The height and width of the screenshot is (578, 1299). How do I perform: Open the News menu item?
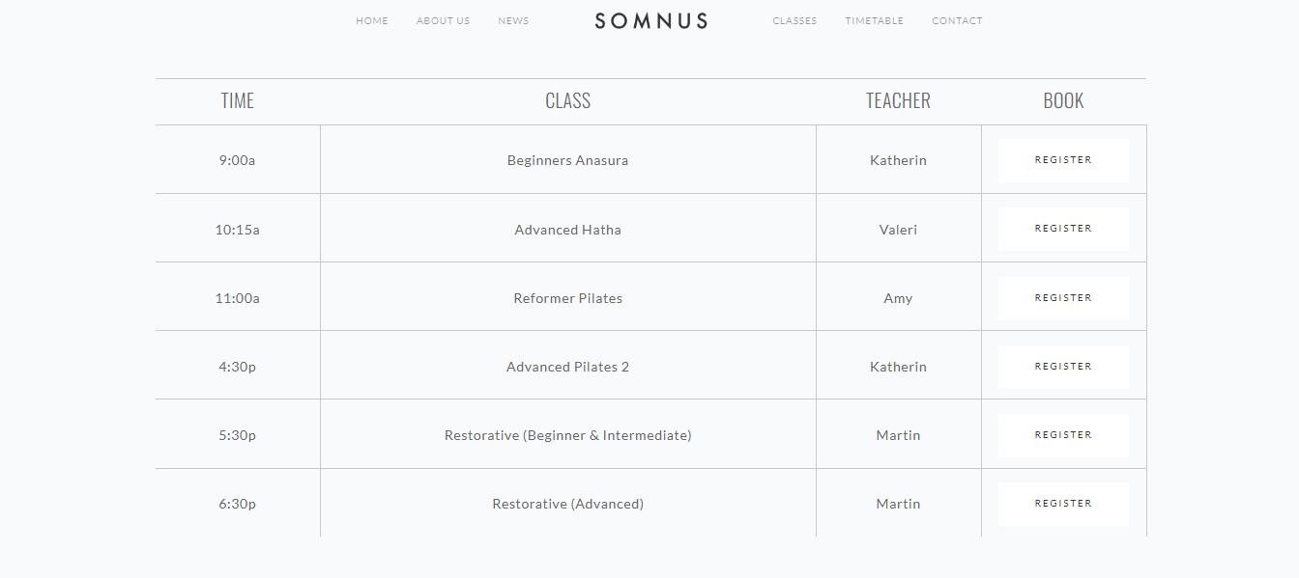(513, 20)
